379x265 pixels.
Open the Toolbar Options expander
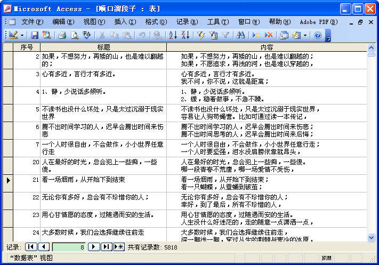point(328,35)
